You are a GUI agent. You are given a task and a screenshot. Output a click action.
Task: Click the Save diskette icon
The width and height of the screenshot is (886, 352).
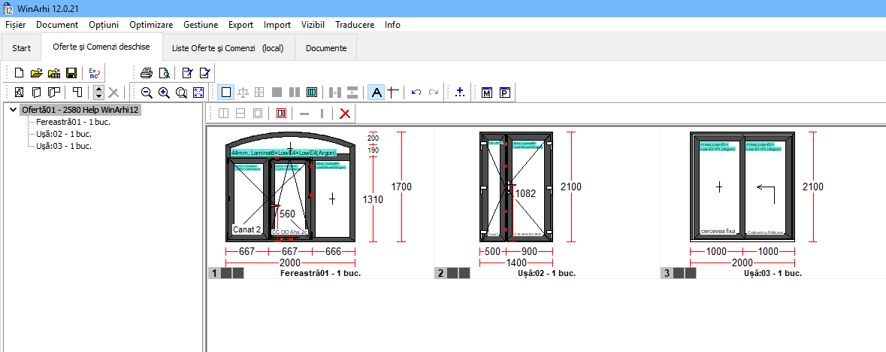coord(71,73)
